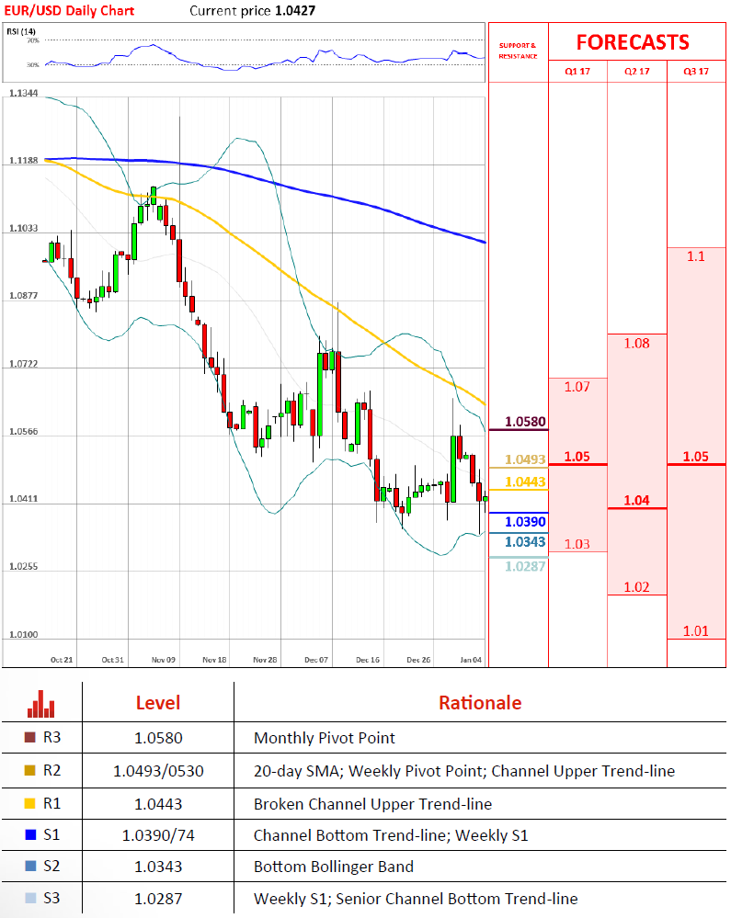Click the Dec 16 date on x-axis
Screen dimensions: 731x918
tap(368, 660)
